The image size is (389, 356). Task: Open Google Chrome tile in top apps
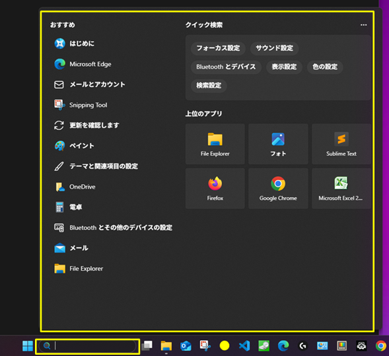coord(278,189)
